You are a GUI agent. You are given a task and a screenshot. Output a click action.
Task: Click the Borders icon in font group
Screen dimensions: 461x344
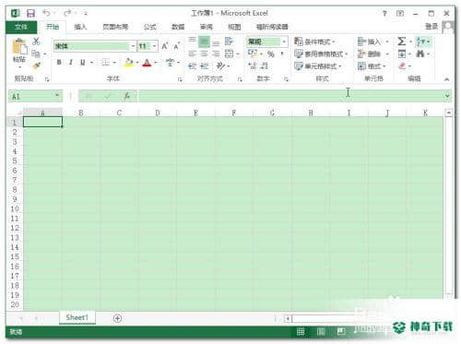(x=105, y=63)
